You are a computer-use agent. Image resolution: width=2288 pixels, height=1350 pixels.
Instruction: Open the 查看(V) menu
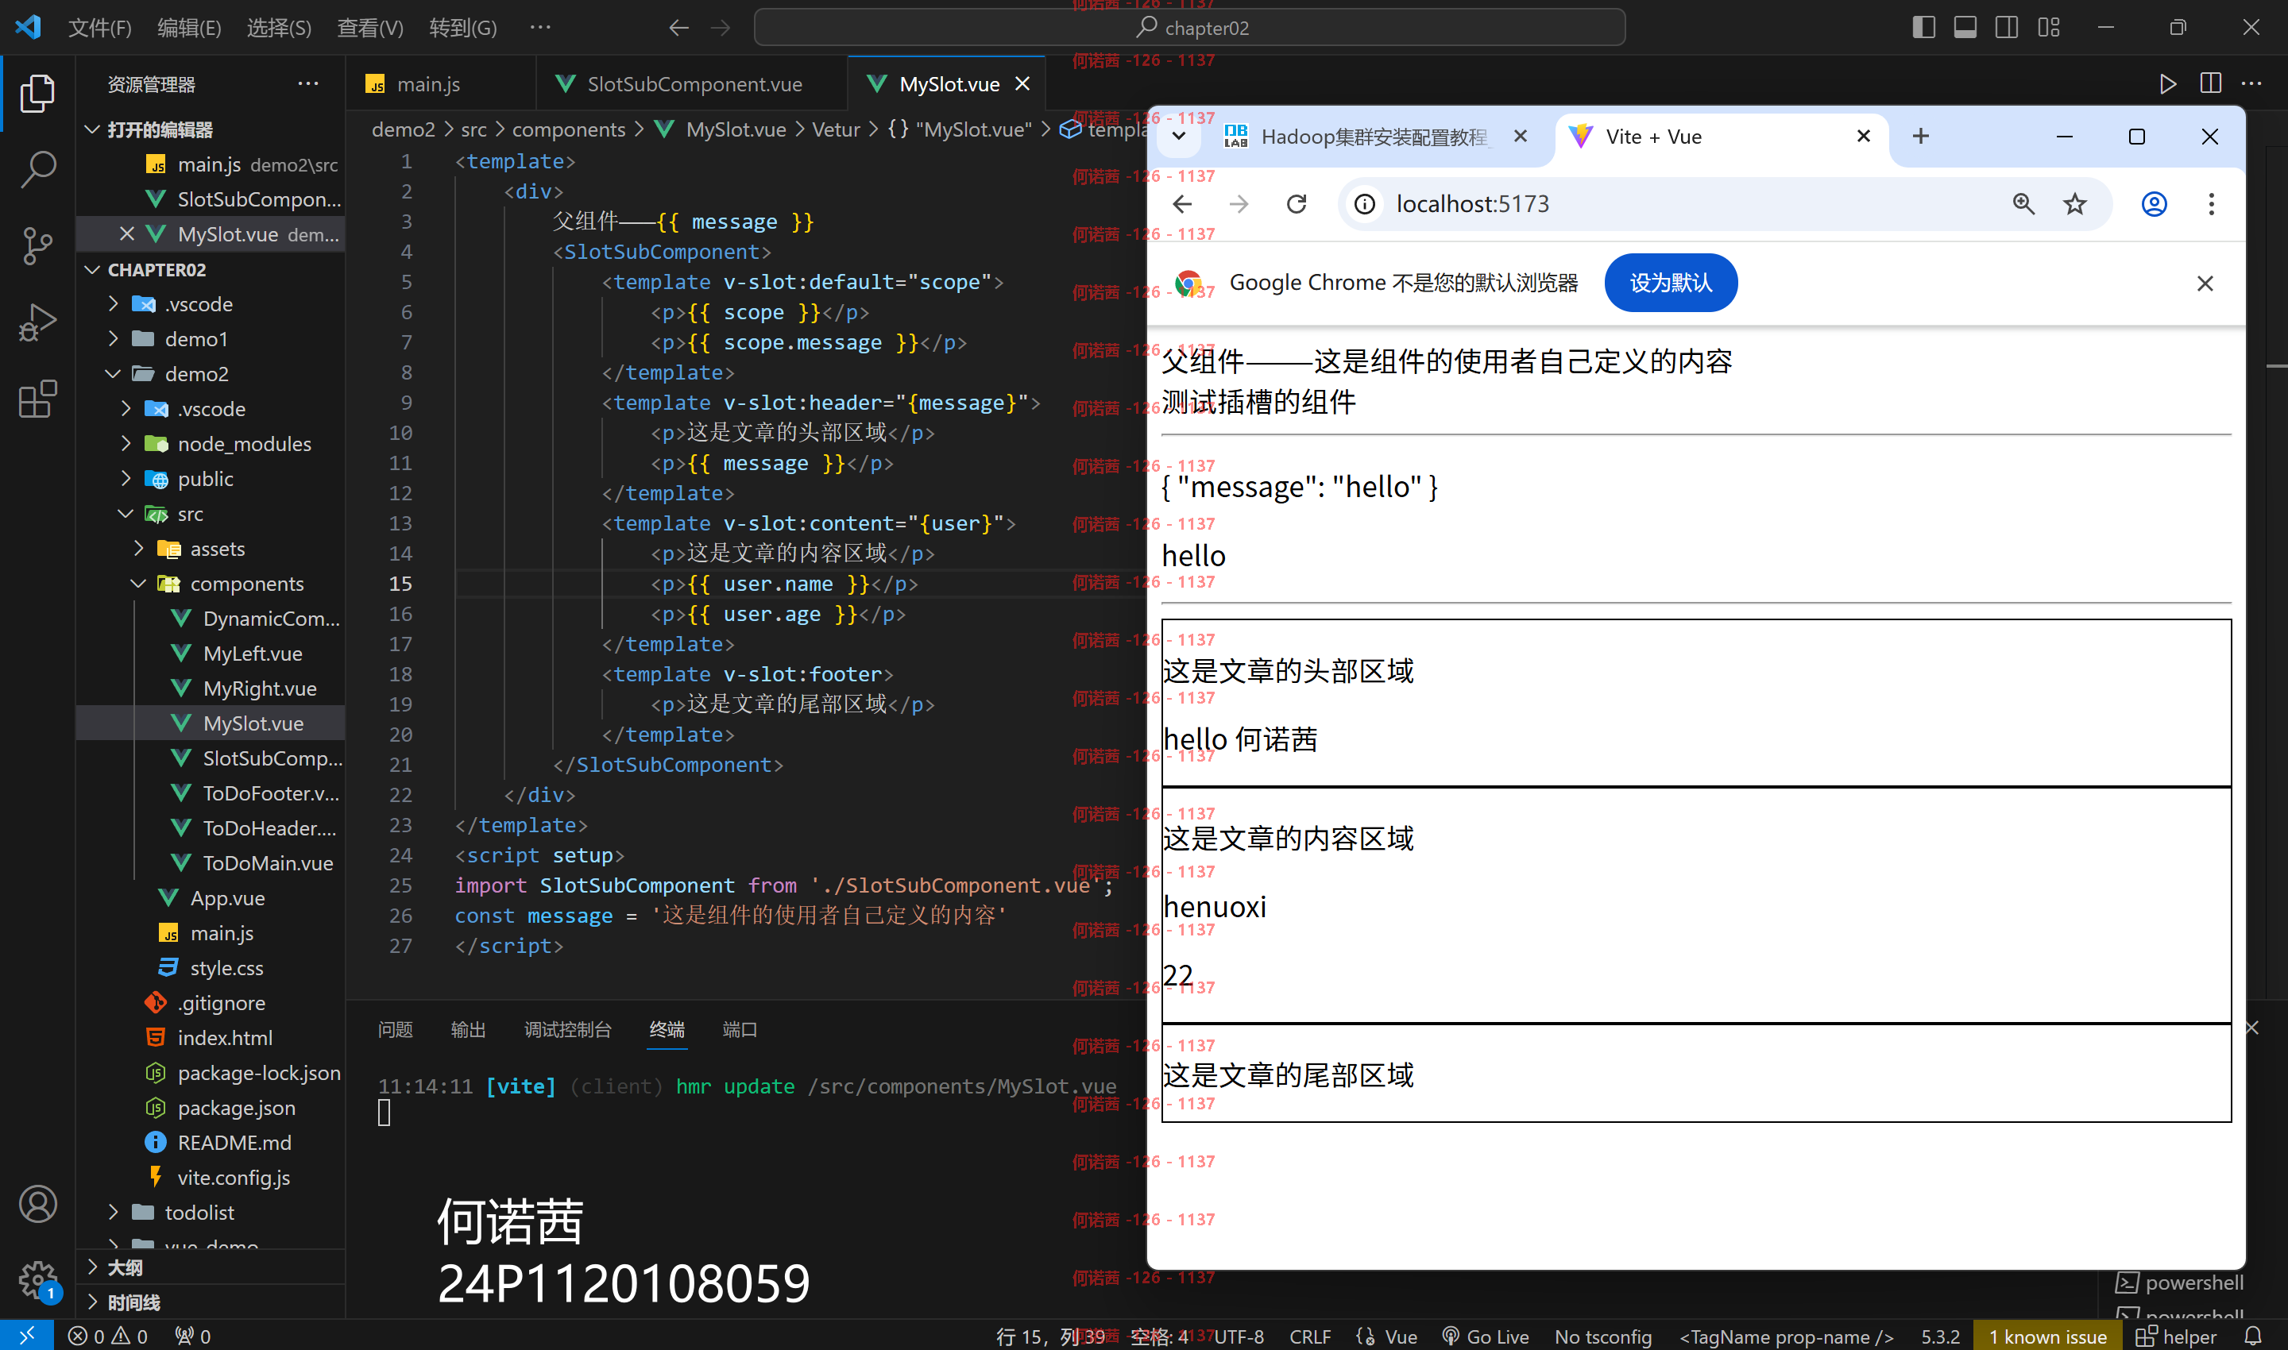(x=369, y=27)
